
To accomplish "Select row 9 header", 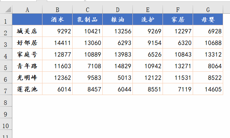I will (5, 114).
